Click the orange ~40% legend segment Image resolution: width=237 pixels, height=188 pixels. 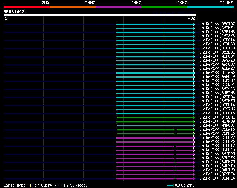point(73,7)
